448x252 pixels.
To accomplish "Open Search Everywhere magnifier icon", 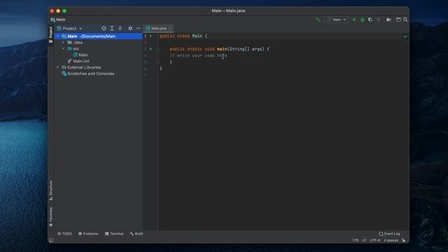I will [405, 20].
